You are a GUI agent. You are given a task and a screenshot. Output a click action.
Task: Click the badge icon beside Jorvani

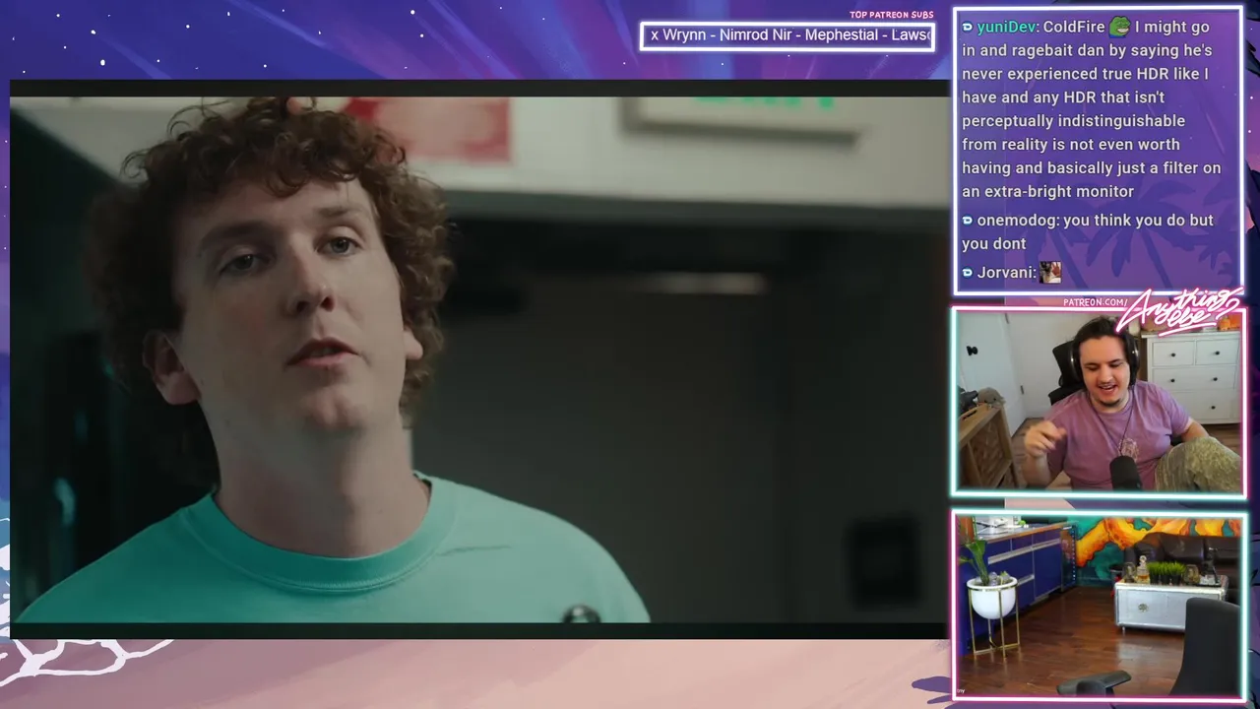[968, 273]
